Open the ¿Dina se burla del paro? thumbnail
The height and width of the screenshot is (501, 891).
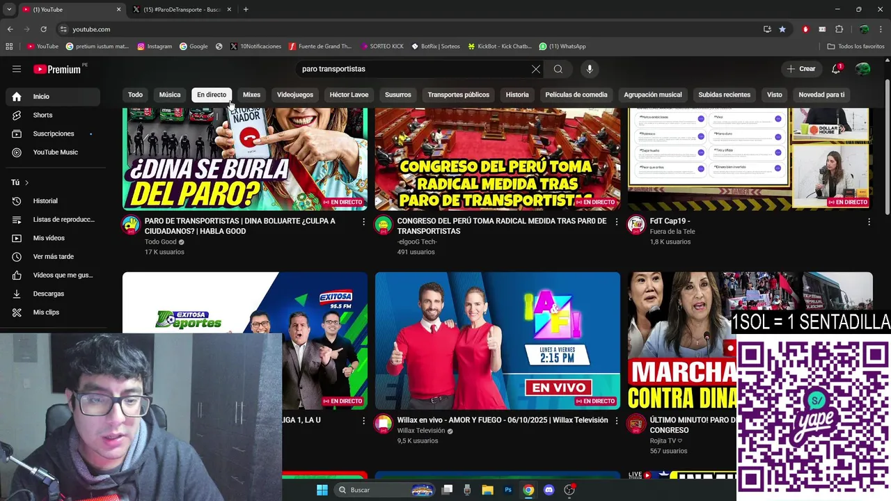click(x=245, y=159)
